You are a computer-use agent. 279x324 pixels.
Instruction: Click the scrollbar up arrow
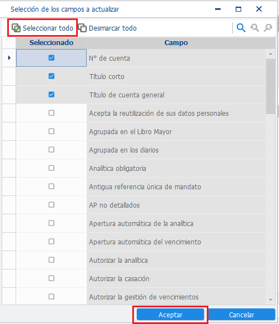click(271, 54)
